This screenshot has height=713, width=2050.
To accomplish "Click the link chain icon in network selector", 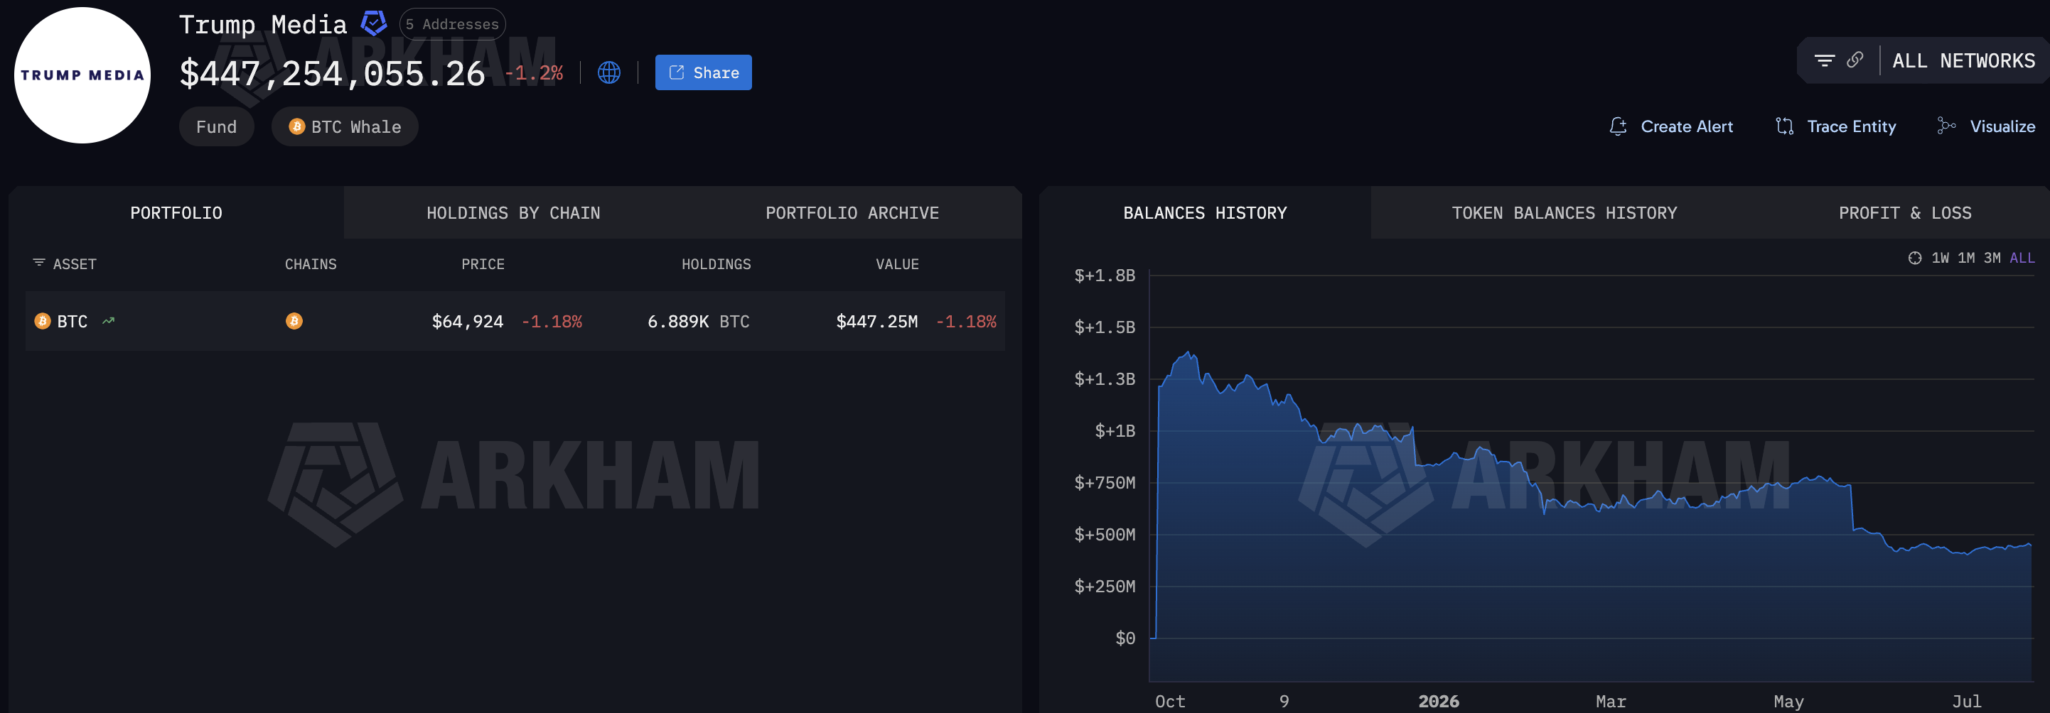I will click(1855, 60).
